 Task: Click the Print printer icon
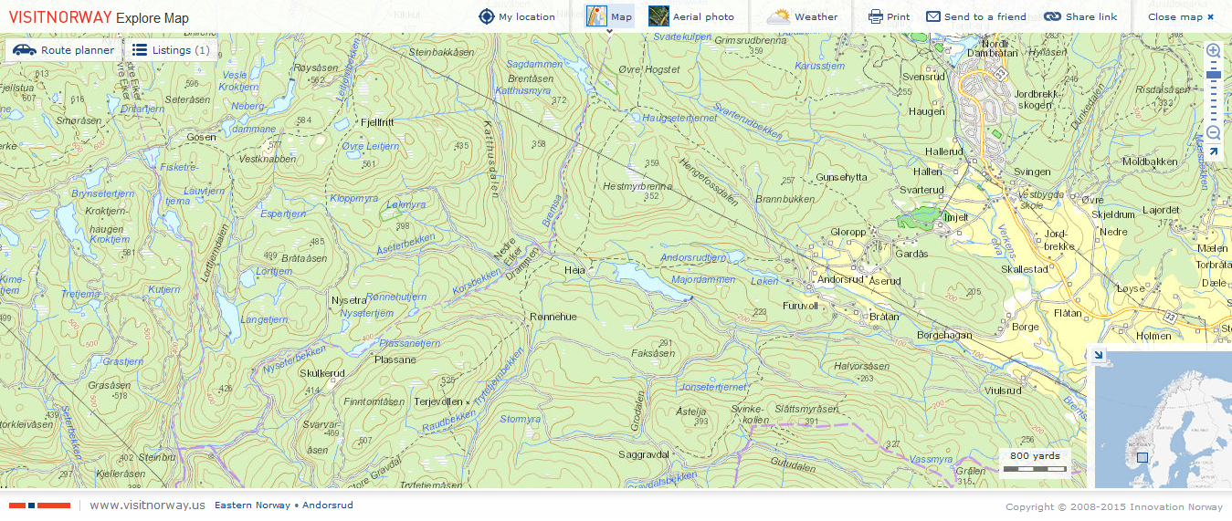coord(875,16)
